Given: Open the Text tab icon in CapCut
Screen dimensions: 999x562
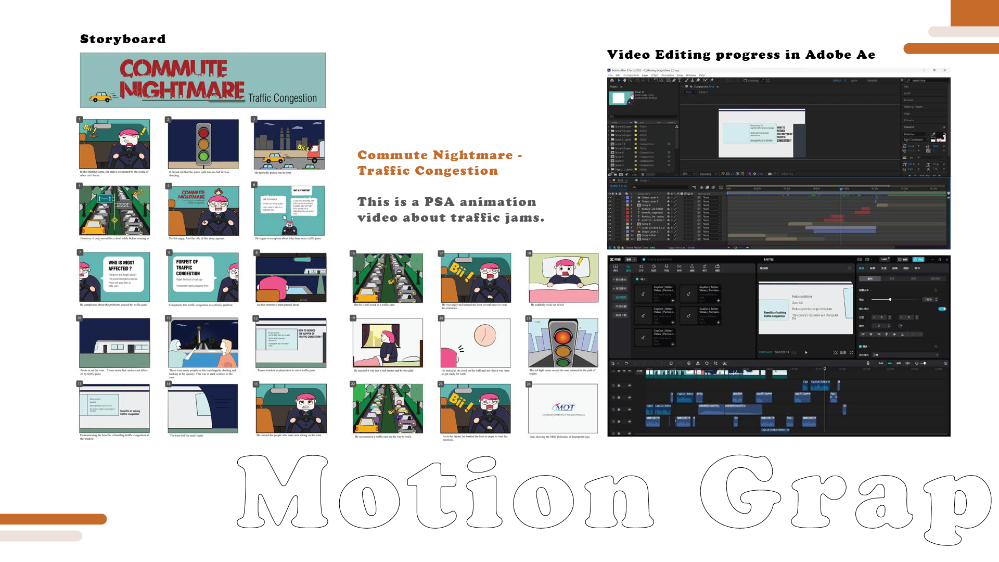Looking at the screenshot, I should (641, 267).
